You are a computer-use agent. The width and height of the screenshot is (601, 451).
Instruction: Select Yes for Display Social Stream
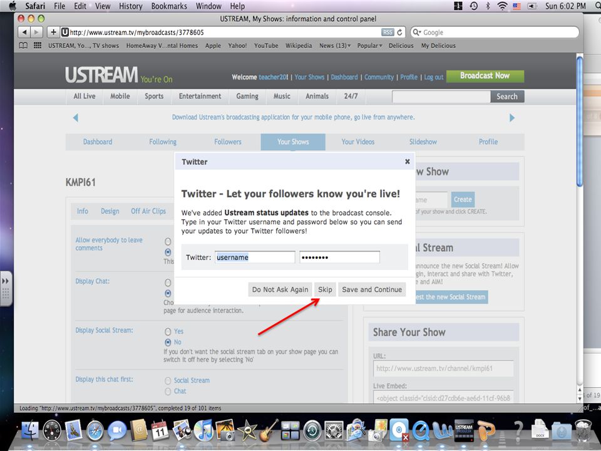click(x=168, y=331)
